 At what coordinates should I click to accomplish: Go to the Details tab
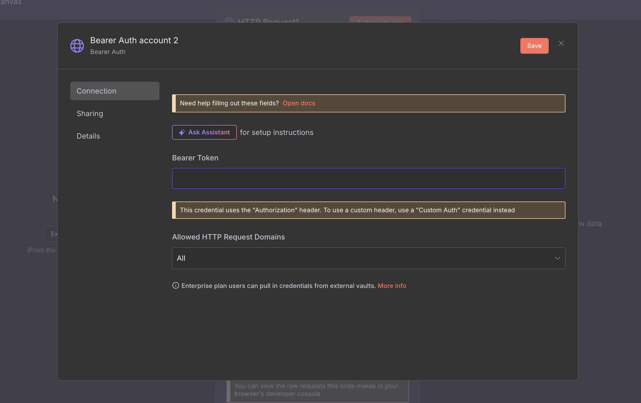88,136
